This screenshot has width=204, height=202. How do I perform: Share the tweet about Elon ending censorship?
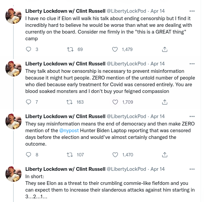coord(165,49)
